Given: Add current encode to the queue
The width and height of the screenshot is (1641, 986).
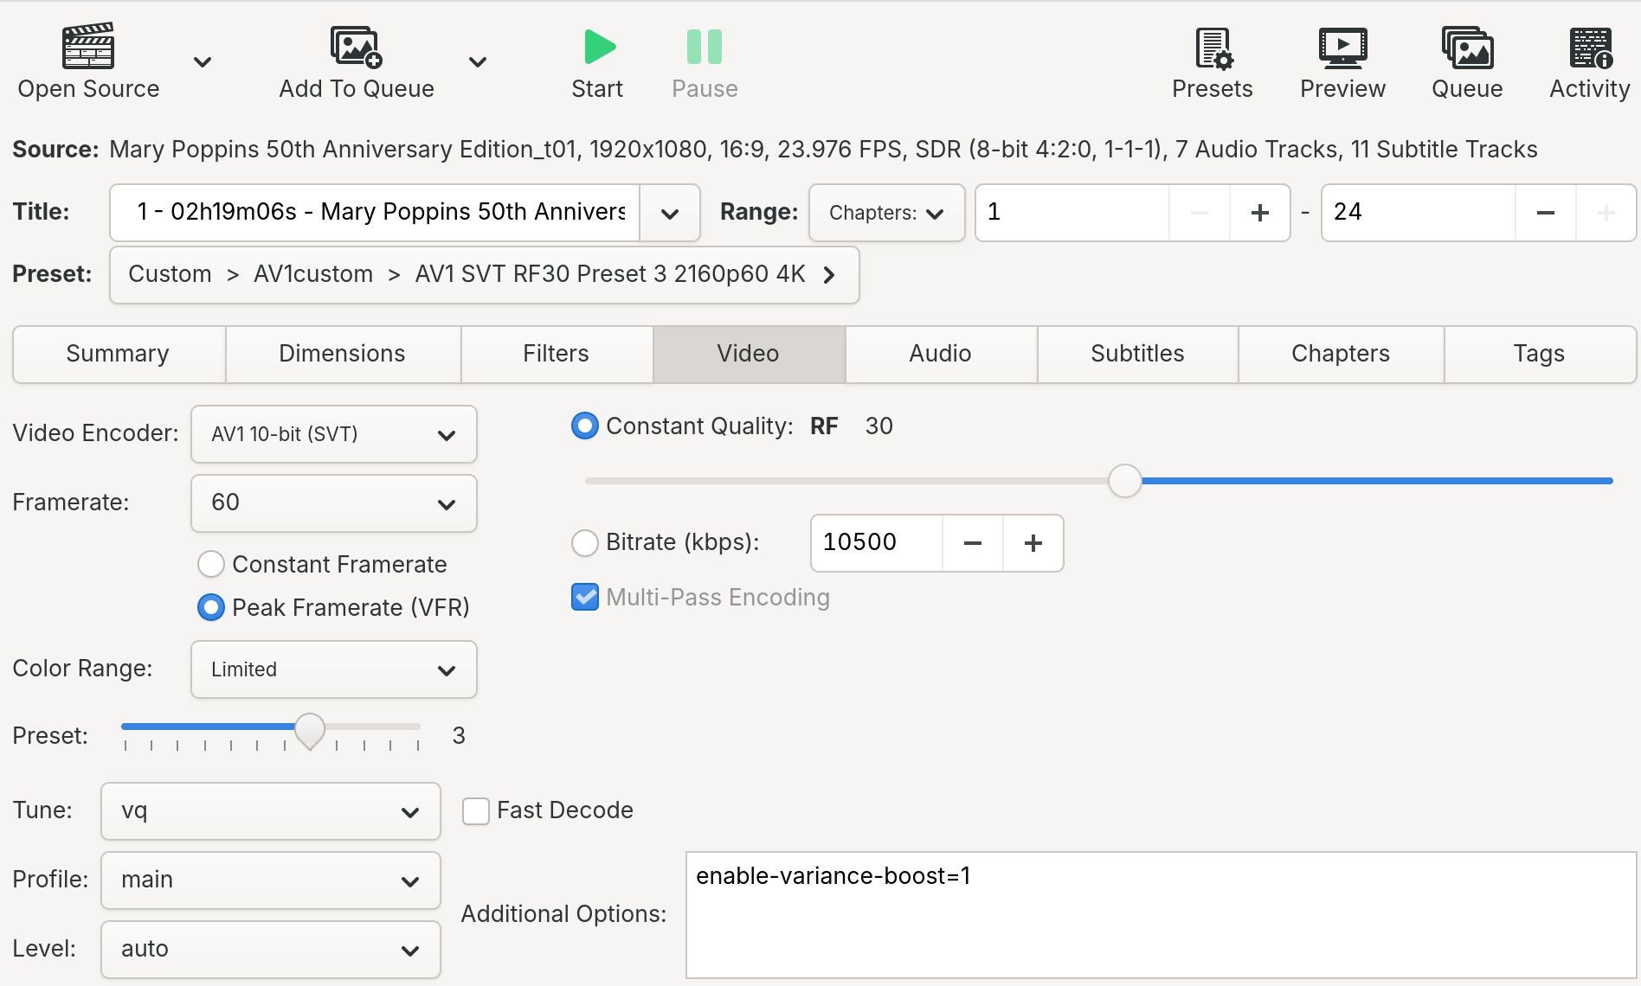Looking at the screenshot, I should (355, 61).
